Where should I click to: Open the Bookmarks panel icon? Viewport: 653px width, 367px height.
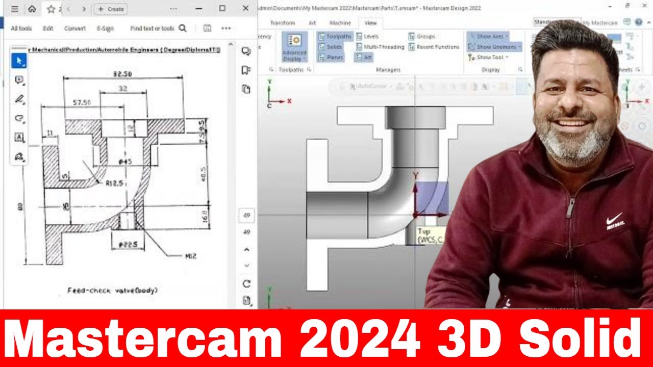pos(246,70)
